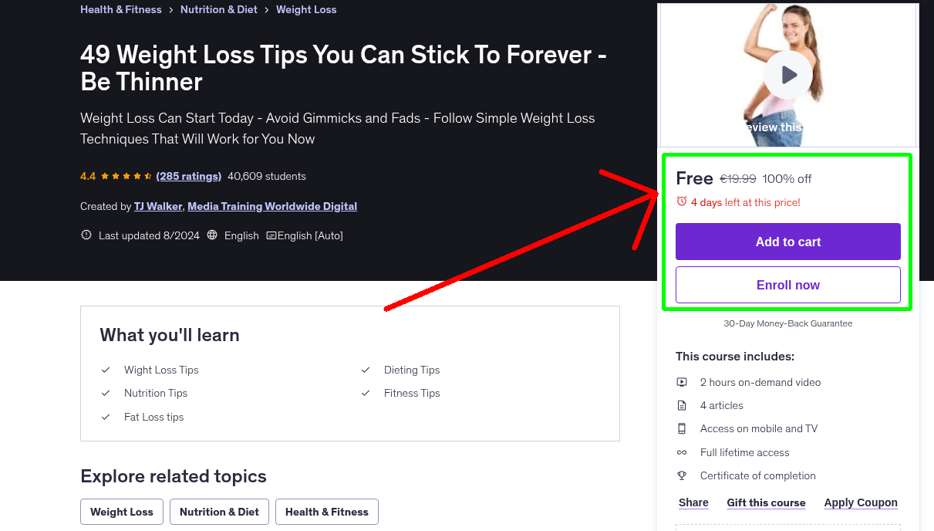The height and width of the screenshot is (531, 934).
Task: Click the articles document icon
Action: [x=682, y=405]
